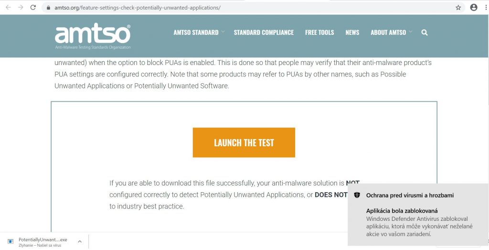Expand the ABOUT AMTSO menu chevron
489x250 pixels.
(x=410, y=32)
